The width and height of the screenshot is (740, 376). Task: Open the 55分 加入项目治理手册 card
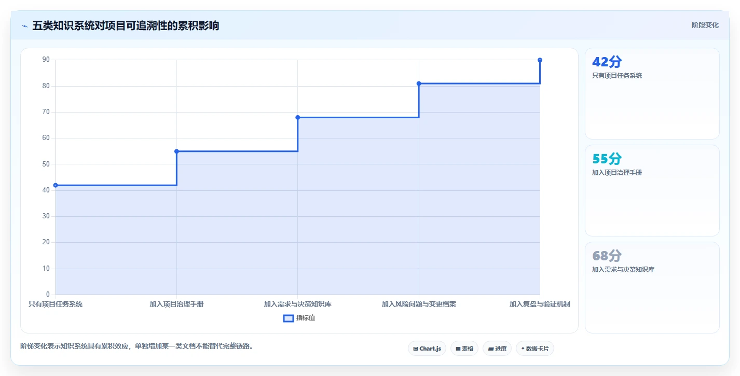click(652, 191)
